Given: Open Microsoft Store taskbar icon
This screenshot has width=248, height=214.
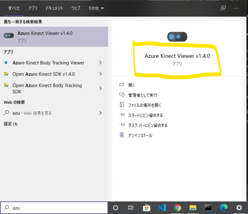Looking at the screenshot, I should [x=147, y=208].
